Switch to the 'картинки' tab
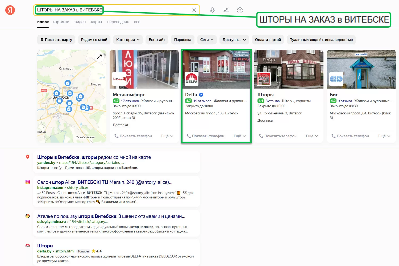The height and width of the screenshot is (266, 399). pyautogui.click(x=61, y=22)
